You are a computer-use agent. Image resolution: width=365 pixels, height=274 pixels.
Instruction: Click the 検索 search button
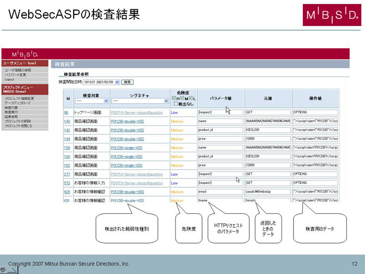pyautogui.click(x=127, y=82)
